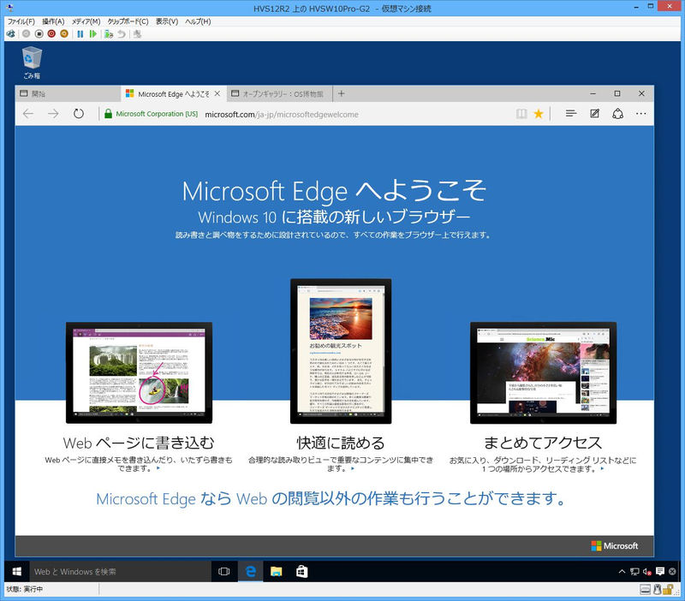The image size is (685, 601).
Task: Click the greyed enhanced session toolbar icon
Action: point(137,33)
